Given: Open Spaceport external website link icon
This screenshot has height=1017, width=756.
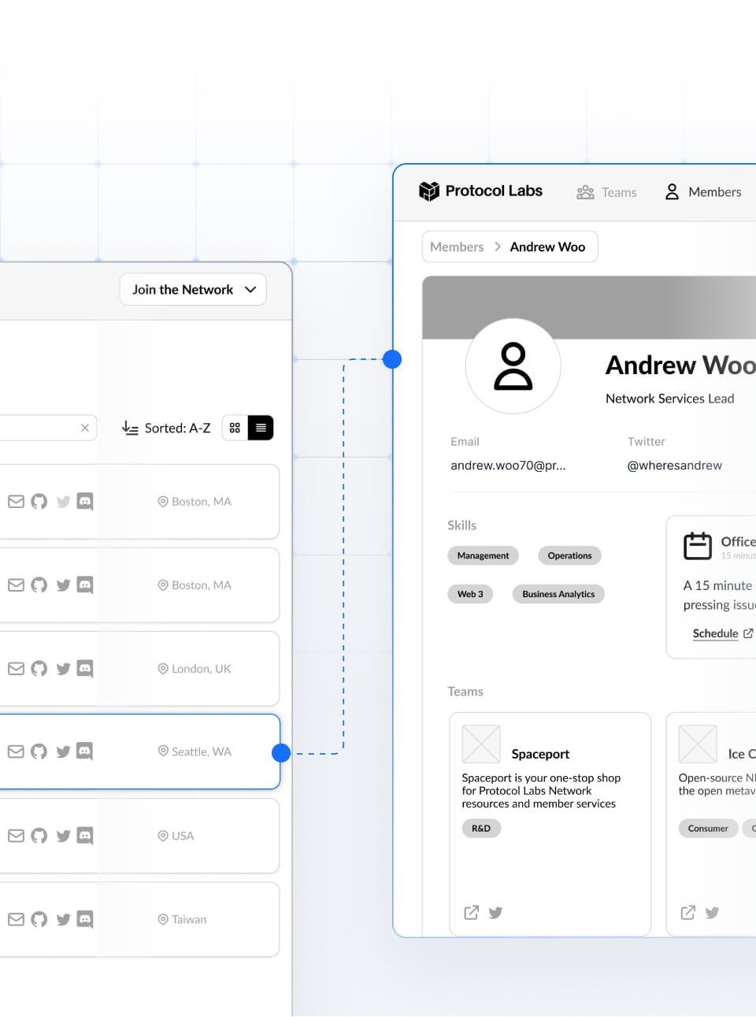Looking at the screenshot, I should pos(471,912).
